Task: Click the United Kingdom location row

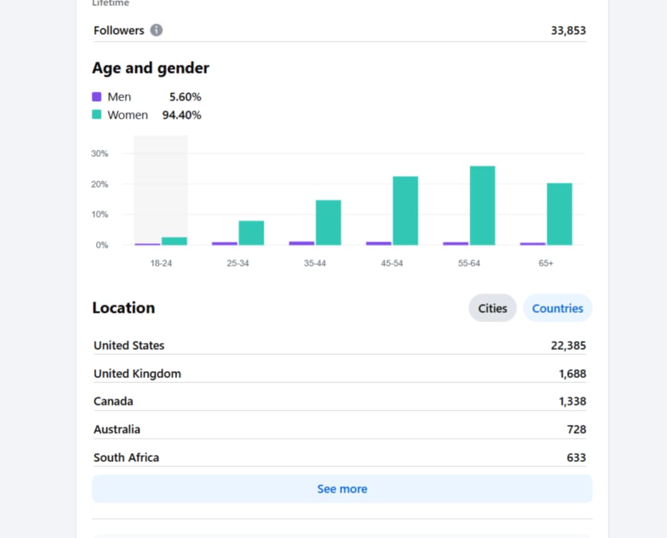Action: click(339, 374)
